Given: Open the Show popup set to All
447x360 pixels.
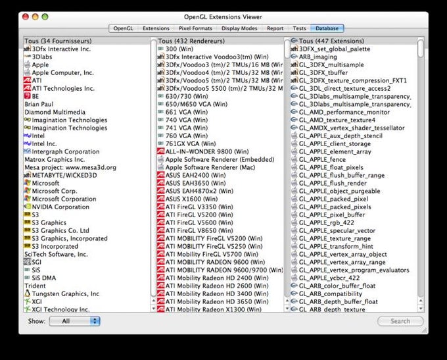Looking at the screenshot, I should coord(75,321).
